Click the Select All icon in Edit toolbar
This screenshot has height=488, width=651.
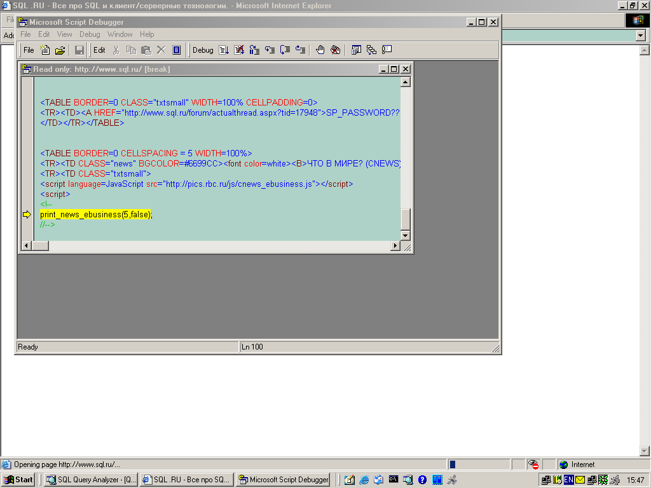(x=177, y=50)
